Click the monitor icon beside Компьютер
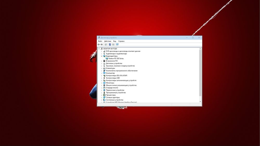Screen dimensions: 260x146 104,73
